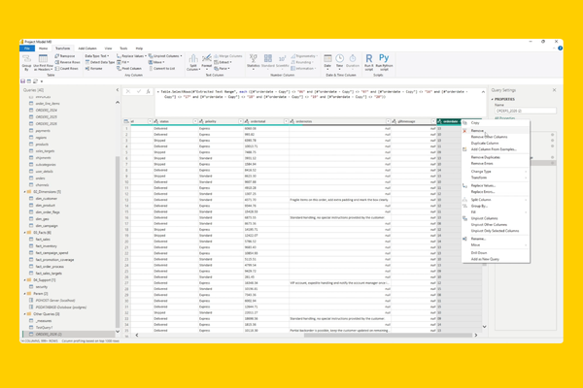This screenshot has width=583, height=388.
Task: Open the priority column filter dropdown
Action: tap(241, 121)
